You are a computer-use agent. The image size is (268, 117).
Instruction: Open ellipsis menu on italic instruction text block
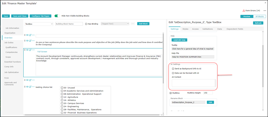[33, 41]
